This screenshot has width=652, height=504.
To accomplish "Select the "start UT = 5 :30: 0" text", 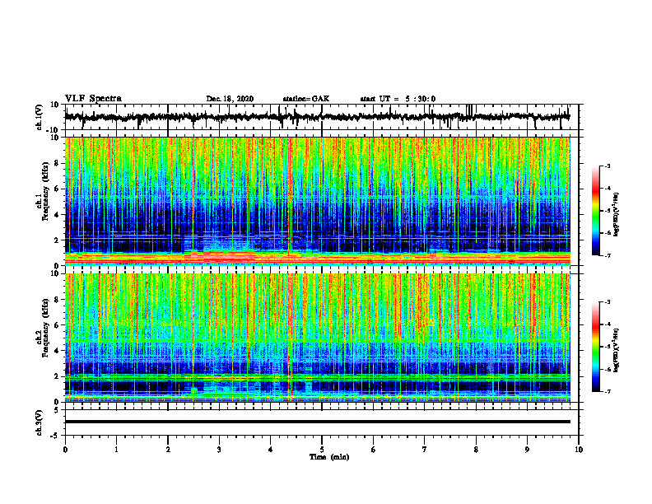I will 398,99.
